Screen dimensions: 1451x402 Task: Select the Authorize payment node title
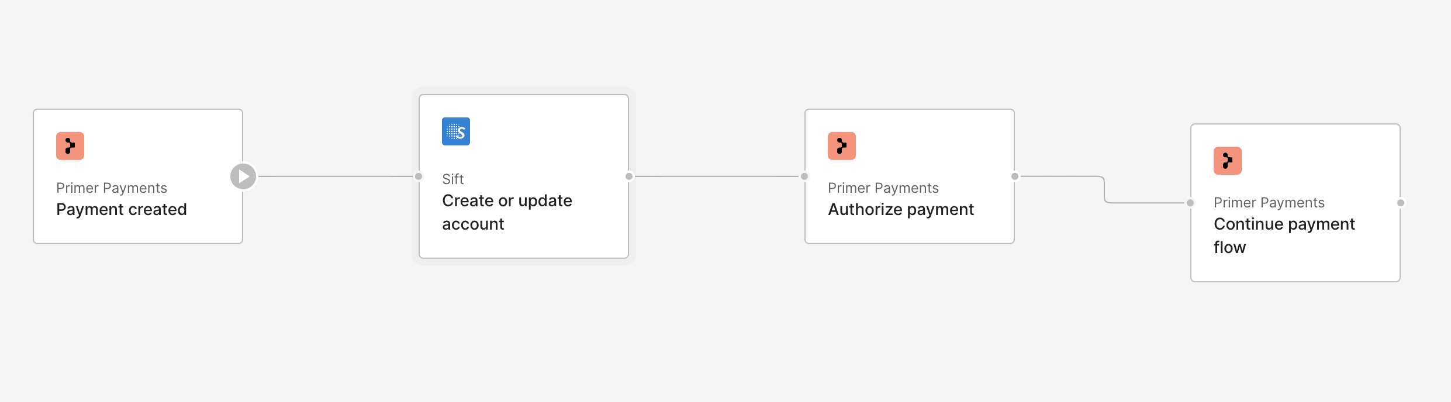(x=901, y=210)
